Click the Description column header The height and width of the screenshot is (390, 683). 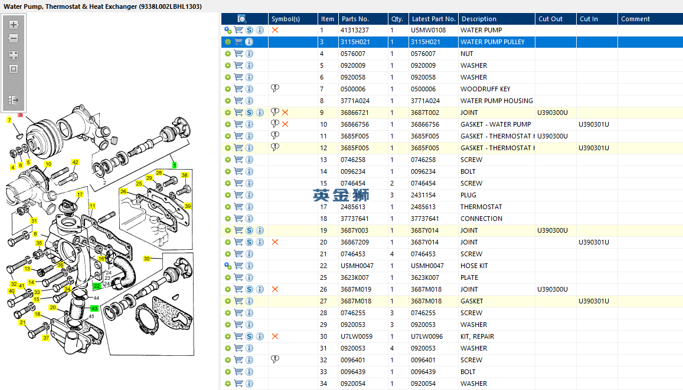coord(479,19)
